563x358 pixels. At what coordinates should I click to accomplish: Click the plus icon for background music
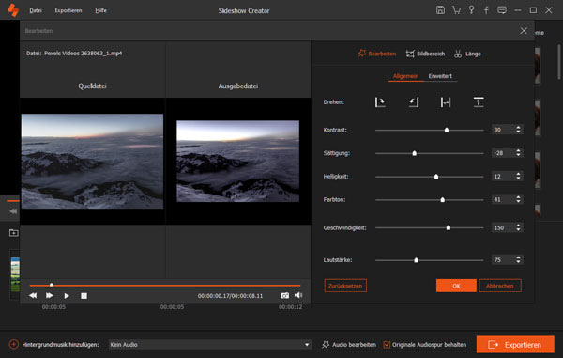point(14,344)
